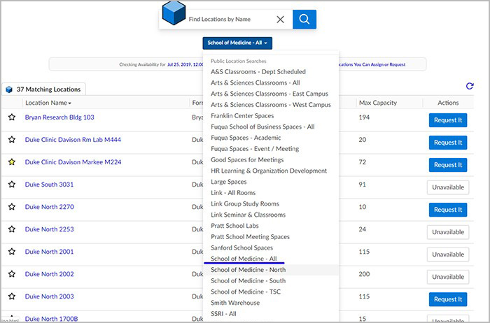
Task: Favorite Bryan Research Bldg 103 with the star
Action: [12, 117]
